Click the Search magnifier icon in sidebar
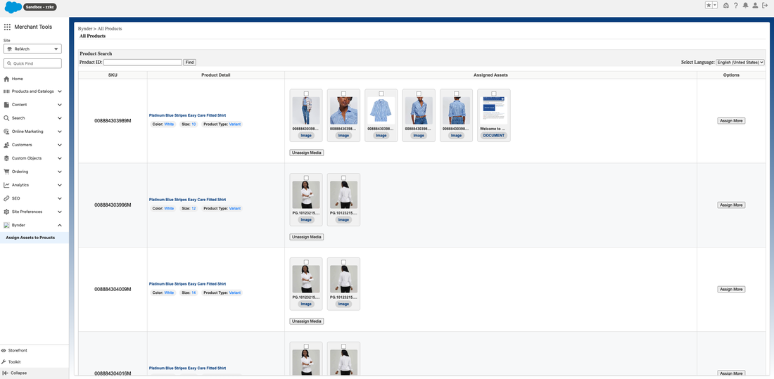This screenshot has height=379, width=774. tap(6, 118)
